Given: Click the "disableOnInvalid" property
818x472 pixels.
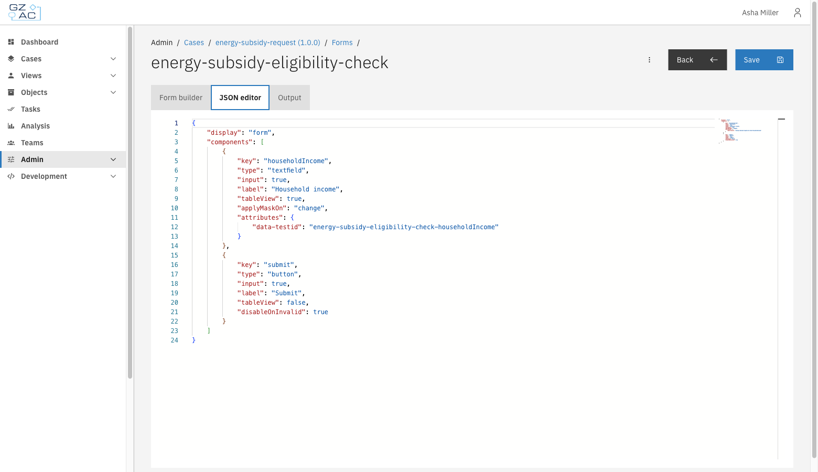Looking at the screenshot, I should tap(271, 312).
